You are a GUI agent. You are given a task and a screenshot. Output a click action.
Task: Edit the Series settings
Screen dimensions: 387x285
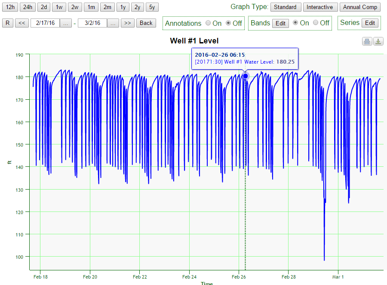[x=370, y=23]
